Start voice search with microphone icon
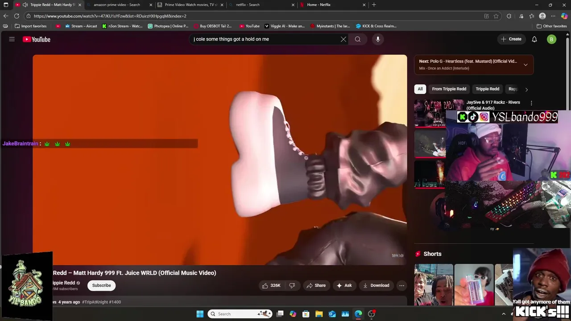 [x=378, y=39]
